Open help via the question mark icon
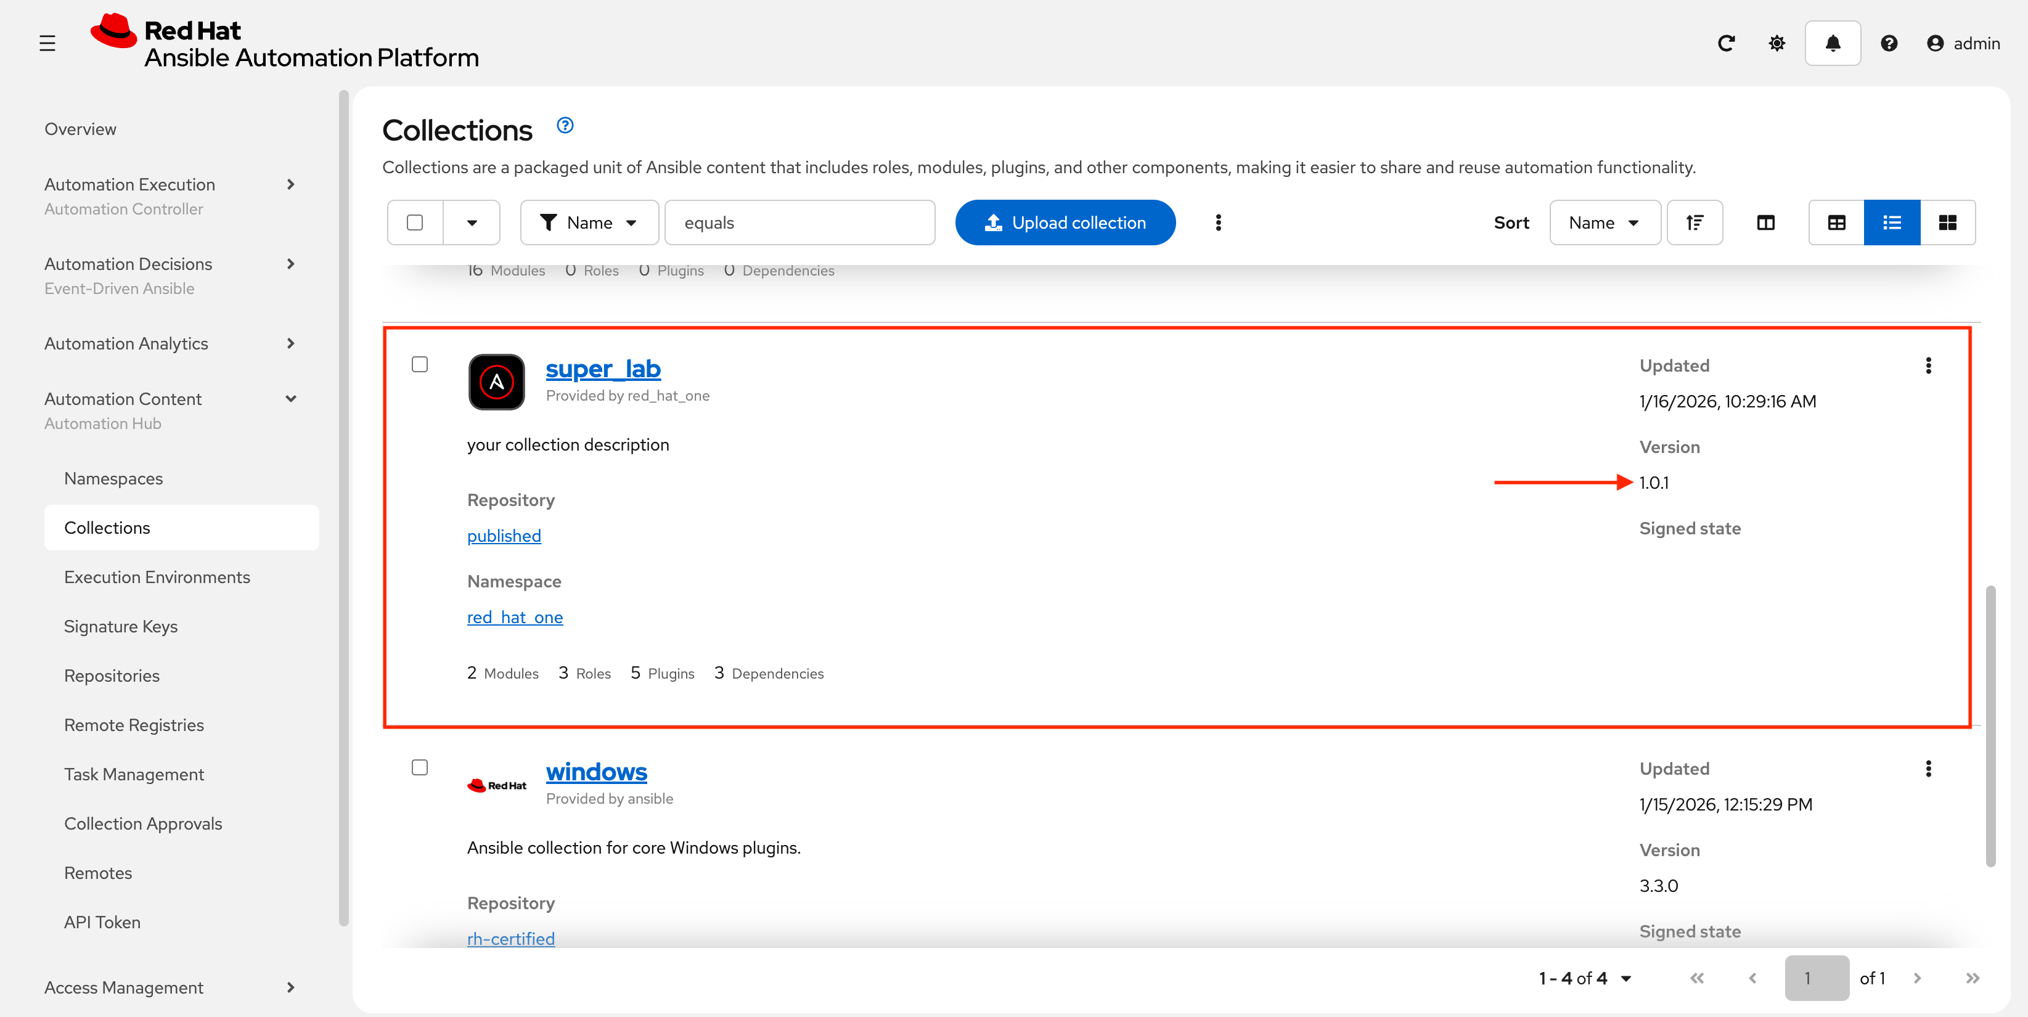Image resolution: width=2028 pixels, height=1017 pixels. click(1889, 43)
